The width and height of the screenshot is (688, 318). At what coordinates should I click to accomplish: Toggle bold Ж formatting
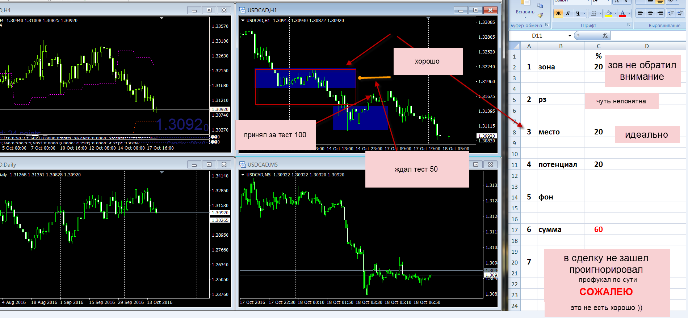(558, 13)
